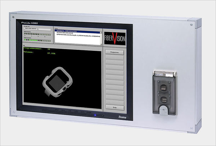The image size is (216, 146).
Task: Click the Ende button
Action: click(x=115, y=107)
